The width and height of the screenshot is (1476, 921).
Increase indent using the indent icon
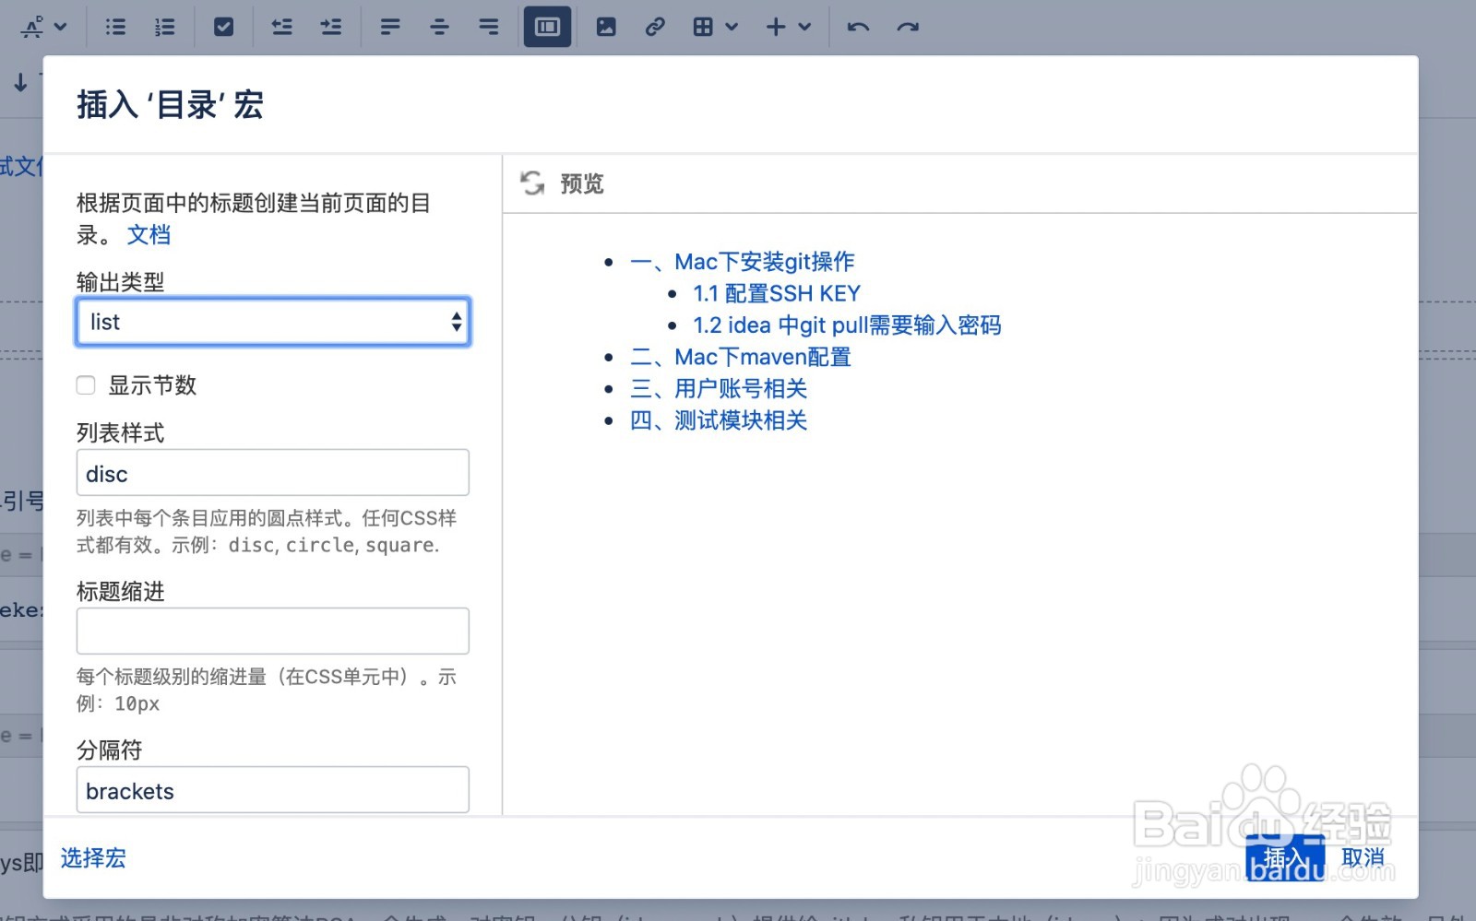click(330, 27)
